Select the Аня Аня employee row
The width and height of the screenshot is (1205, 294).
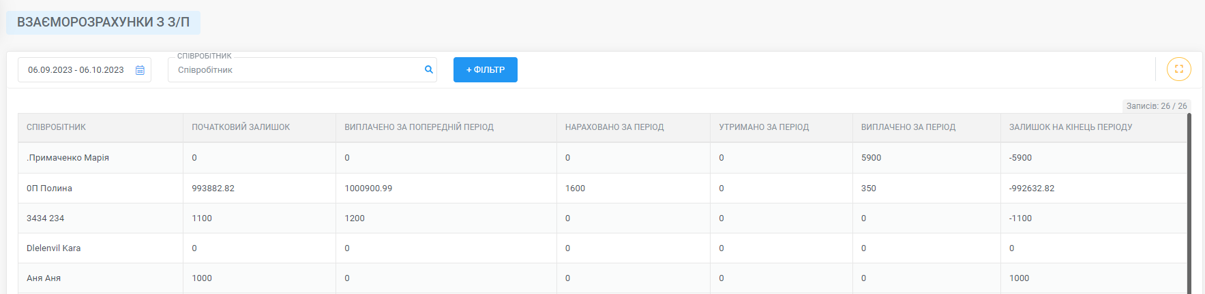(x=602, y=278)
